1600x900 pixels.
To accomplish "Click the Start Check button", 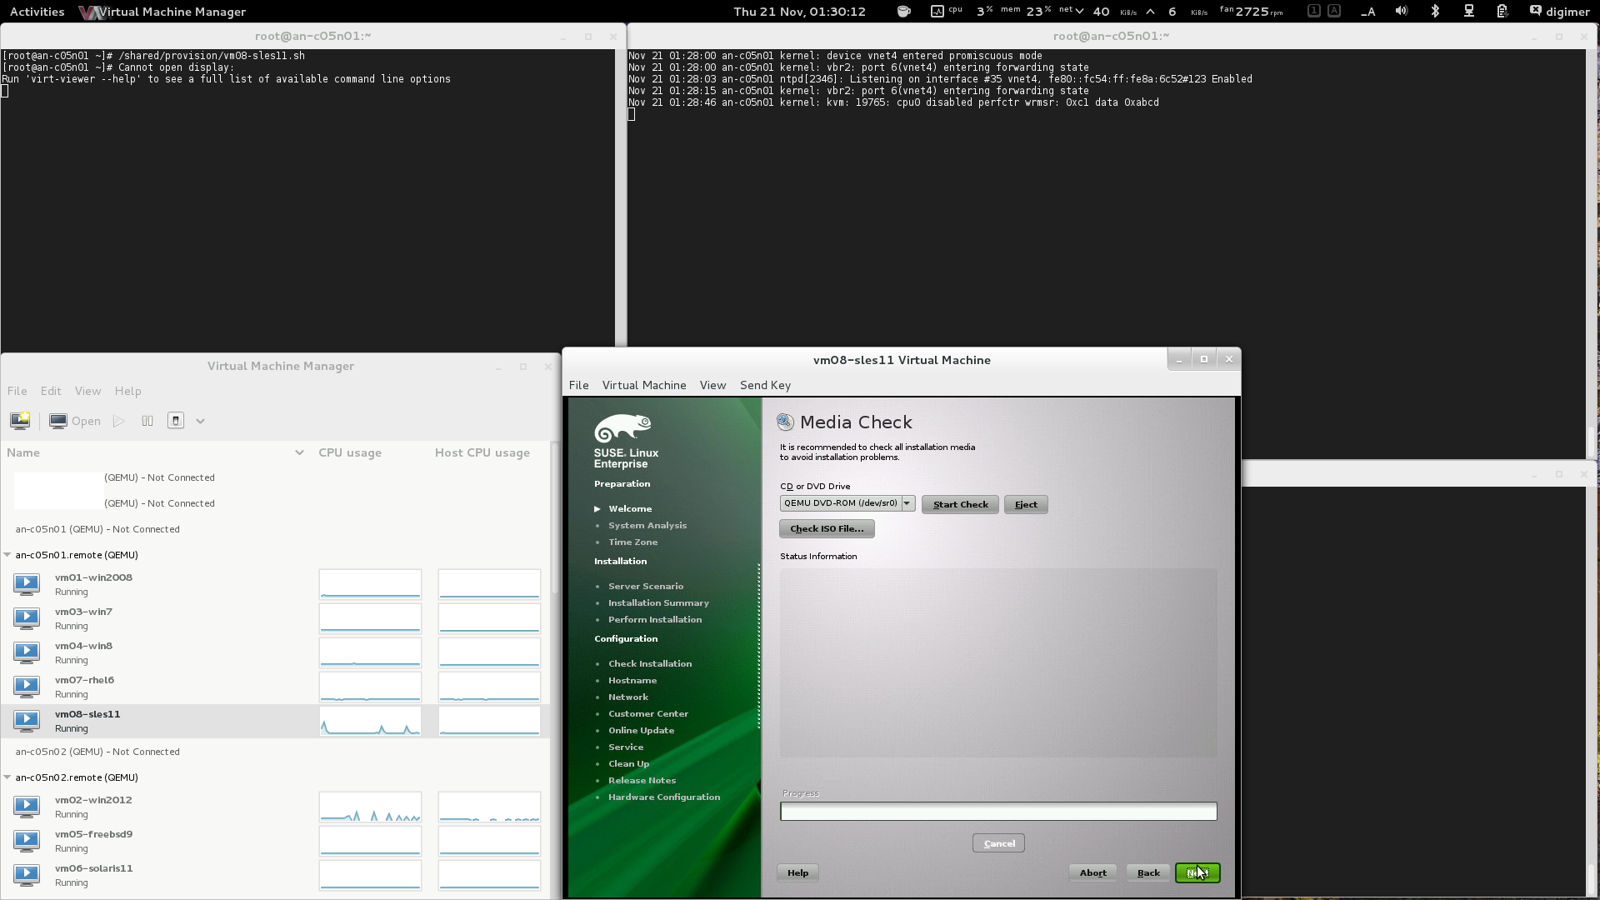I will (960, 504).
